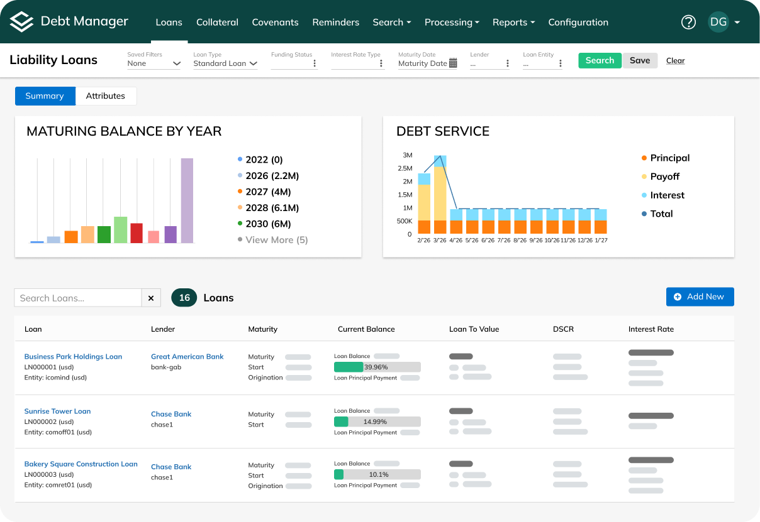Open the help question mark icon
760x522 pixels.
(x=688, y=22)
